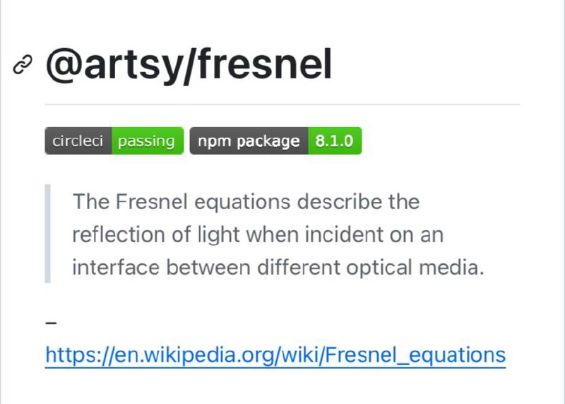Click the quote line 'interface between different optical media'
565x404 pixels.
(278, 268)
